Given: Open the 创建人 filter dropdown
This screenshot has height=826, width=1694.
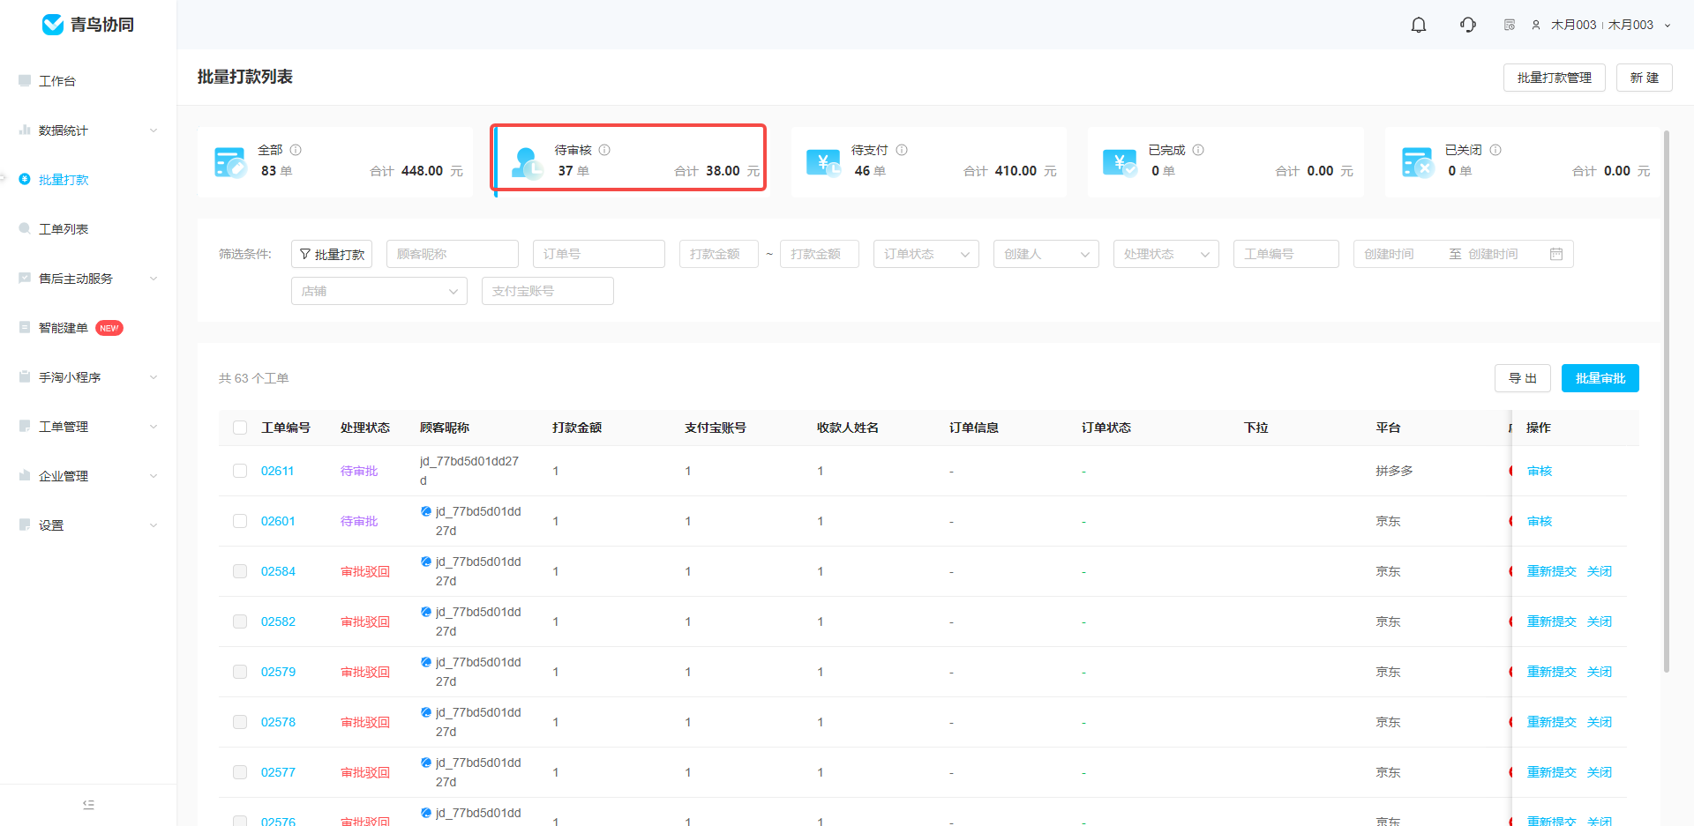Looking at the screenshot, I should [x=1046, y=254].
